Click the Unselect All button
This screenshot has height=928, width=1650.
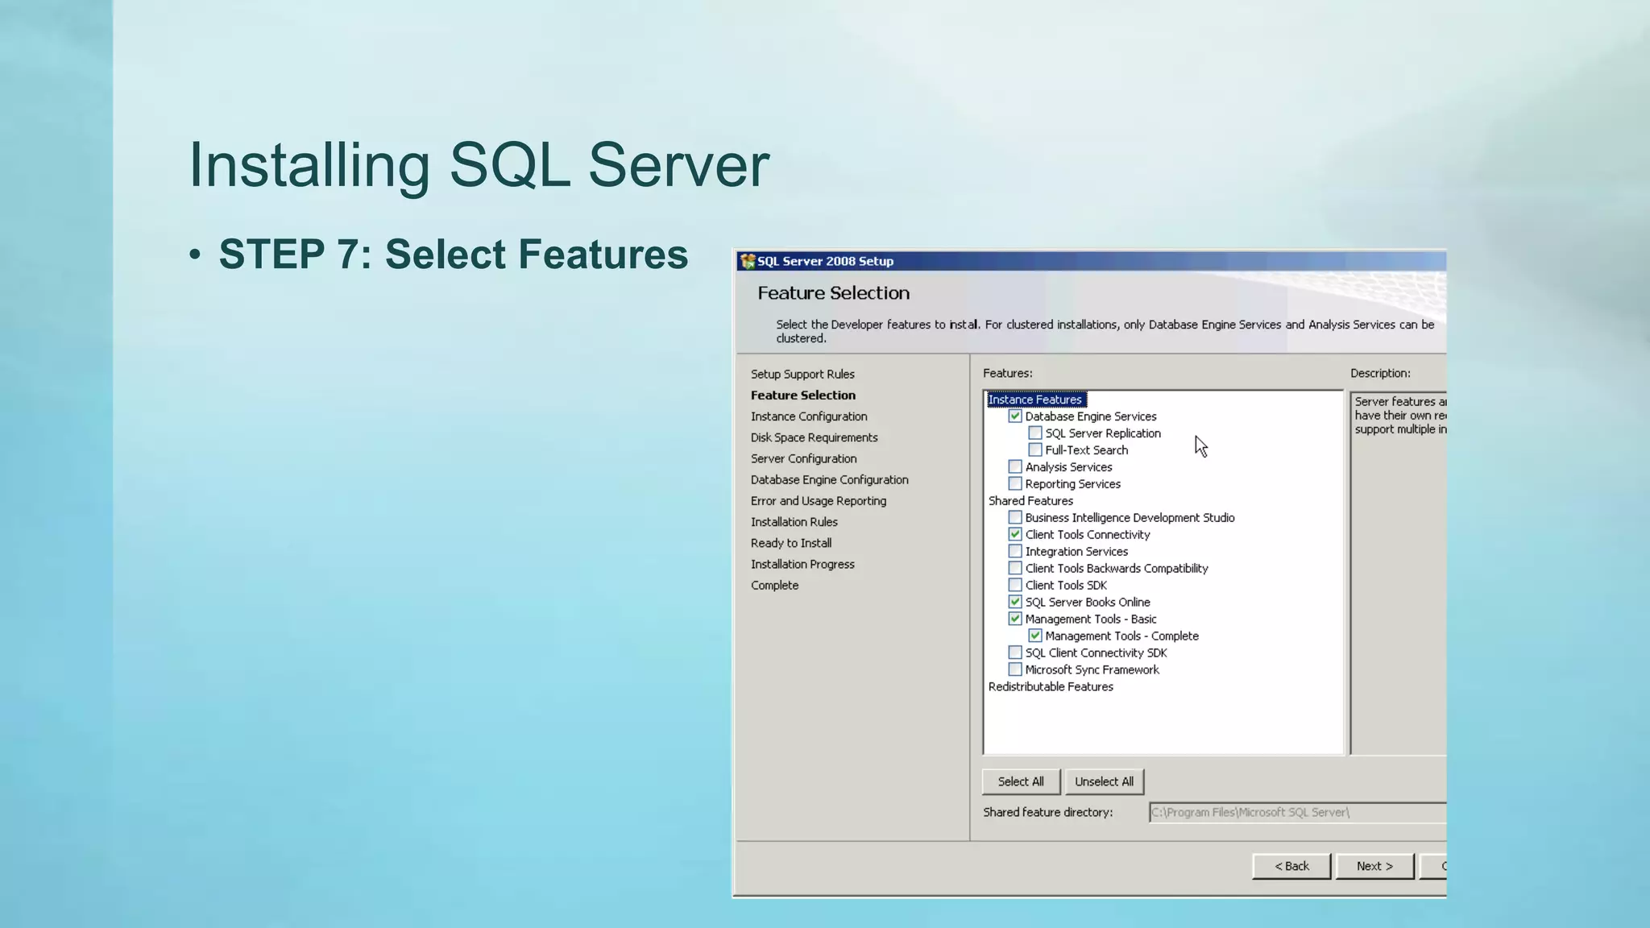point(1104,782)
